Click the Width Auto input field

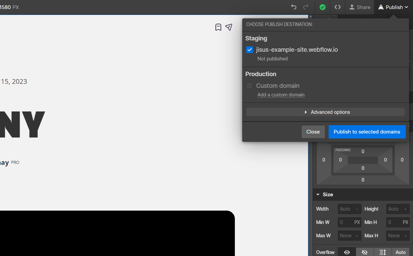pyautogui.click(x=346, y=209)
